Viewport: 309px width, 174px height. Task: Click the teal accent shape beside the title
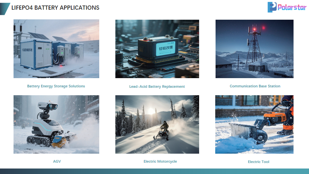point(4,9)
